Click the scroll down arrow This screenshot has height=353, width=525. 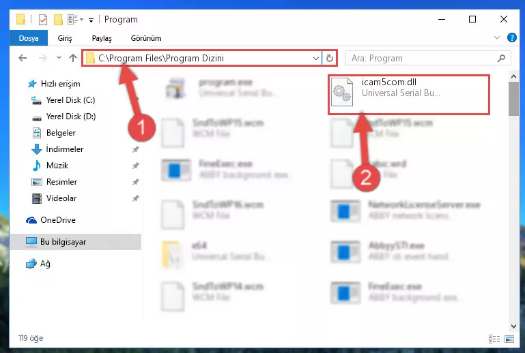coord(513,326)
